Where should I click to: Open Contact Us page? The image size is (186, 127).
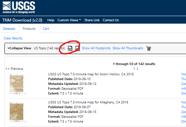pos(111,20)
